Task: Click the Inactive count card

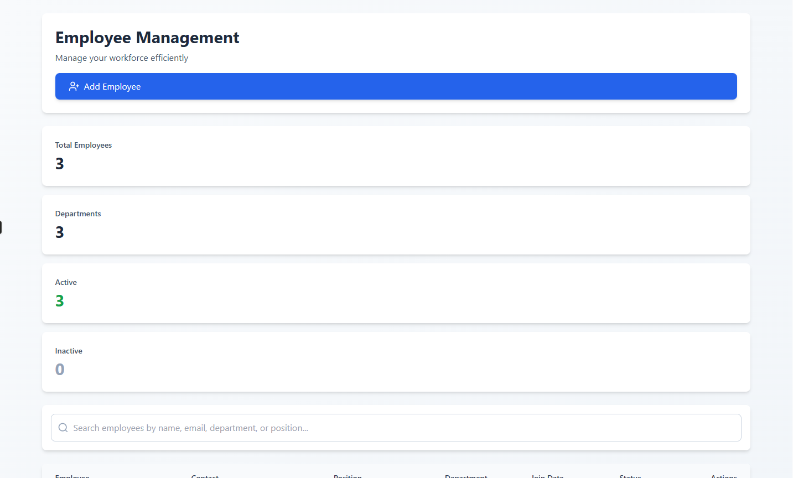Action: [x=396, y=361]
